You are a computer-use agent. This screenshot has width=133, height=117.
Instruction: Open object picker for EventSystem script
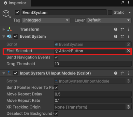tap(128, 44)
